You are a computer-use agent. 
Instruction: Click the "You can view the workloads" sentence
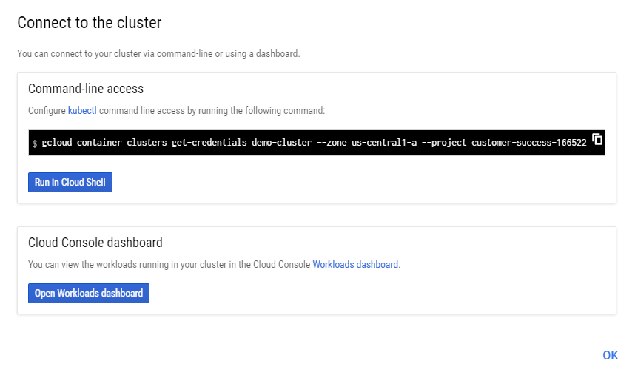pyautogui.click(x=169, y=264)
